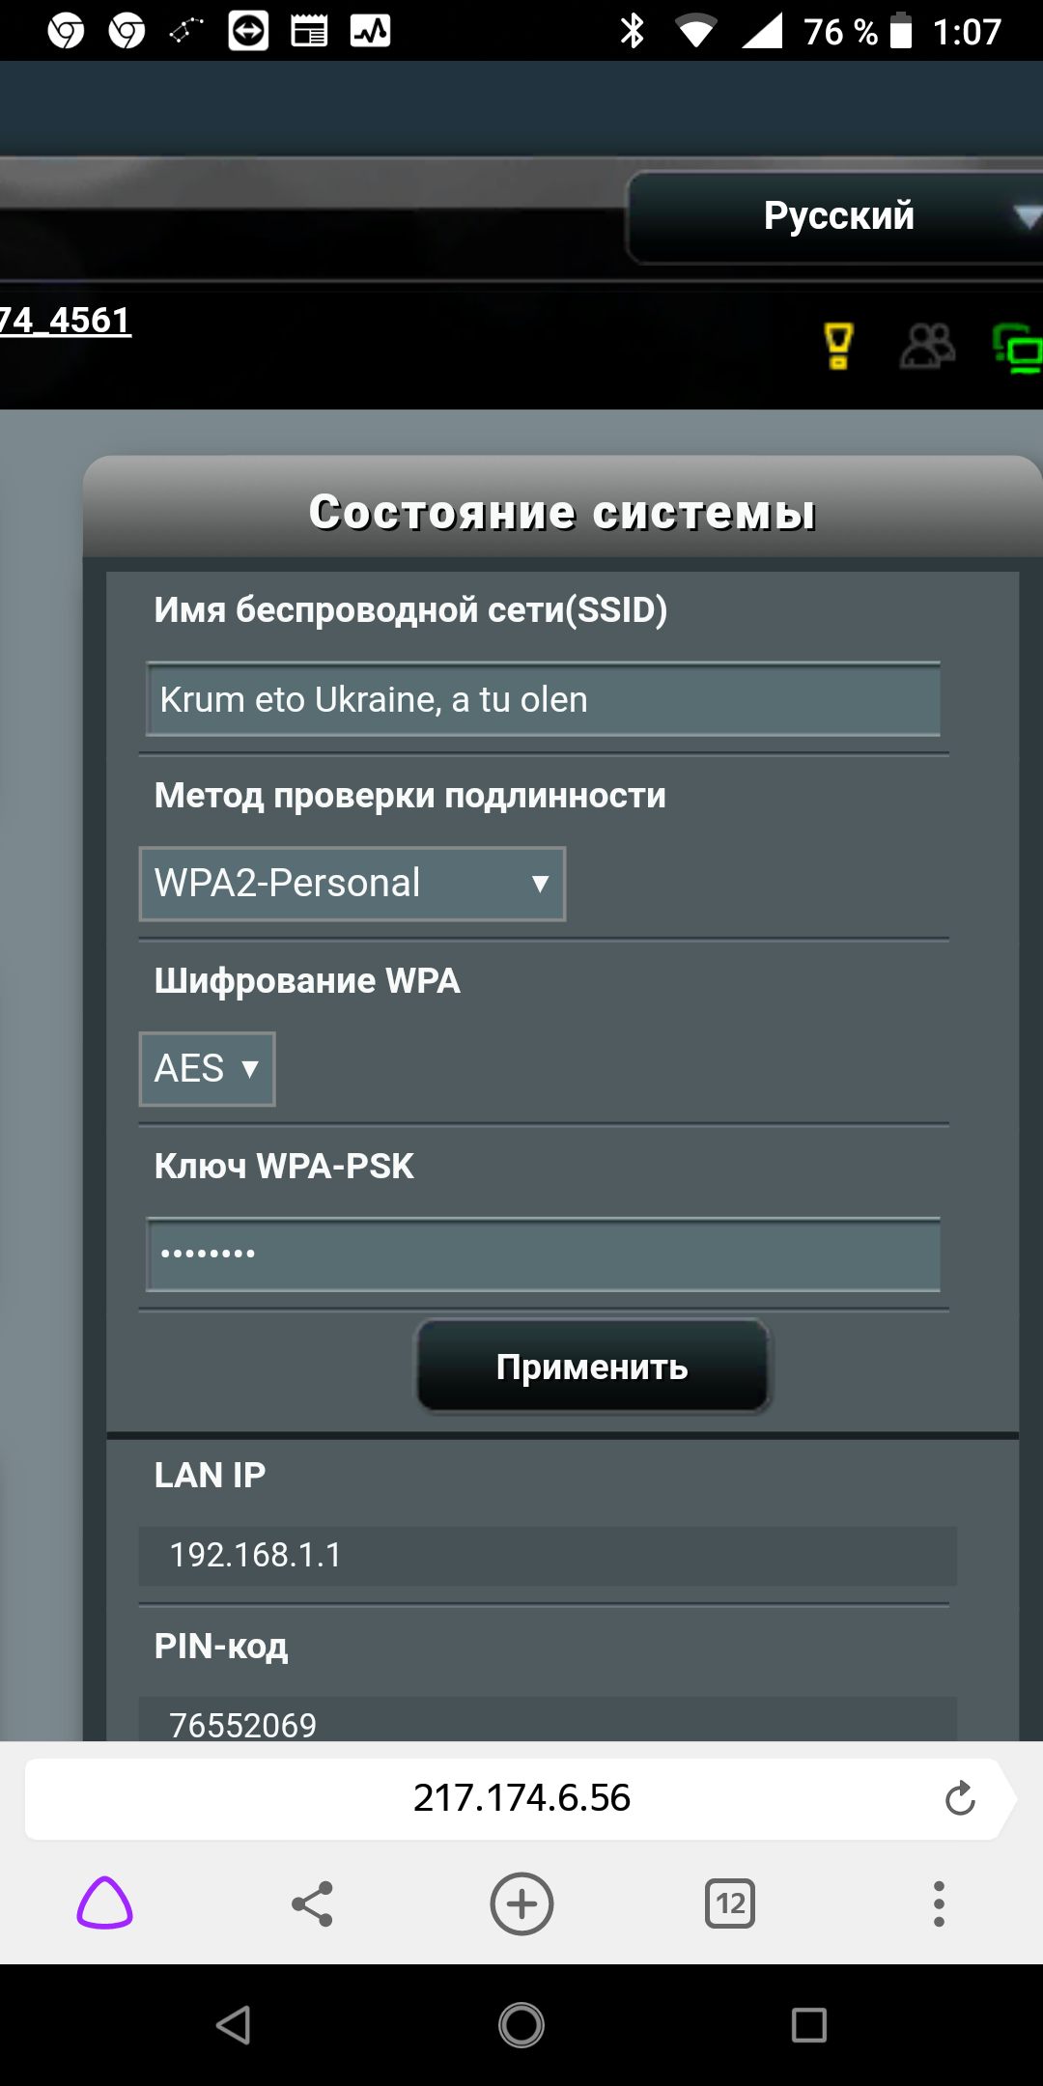Open browser three-dot overflow menu
The width and height of the screenshot is (1043, 2086).
pyautogui.click(x=939, y=1904)
